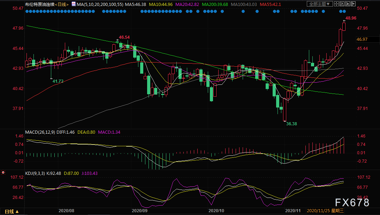Click the 46.54 peak price annotation

(124, 37)
